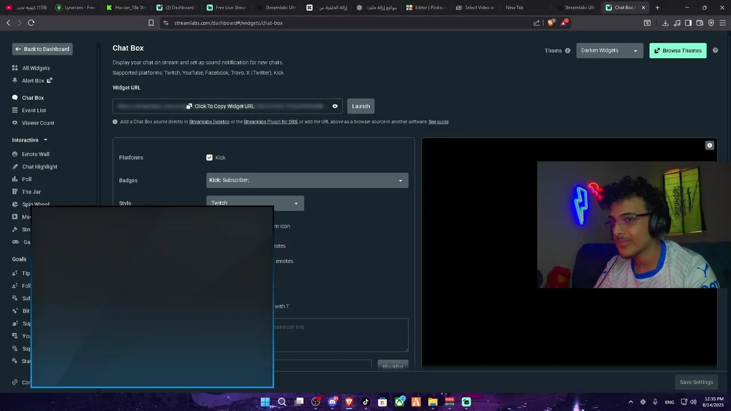Click the browser address bar
This screenshot has height=411, width=731.
(x=348, y=23)
